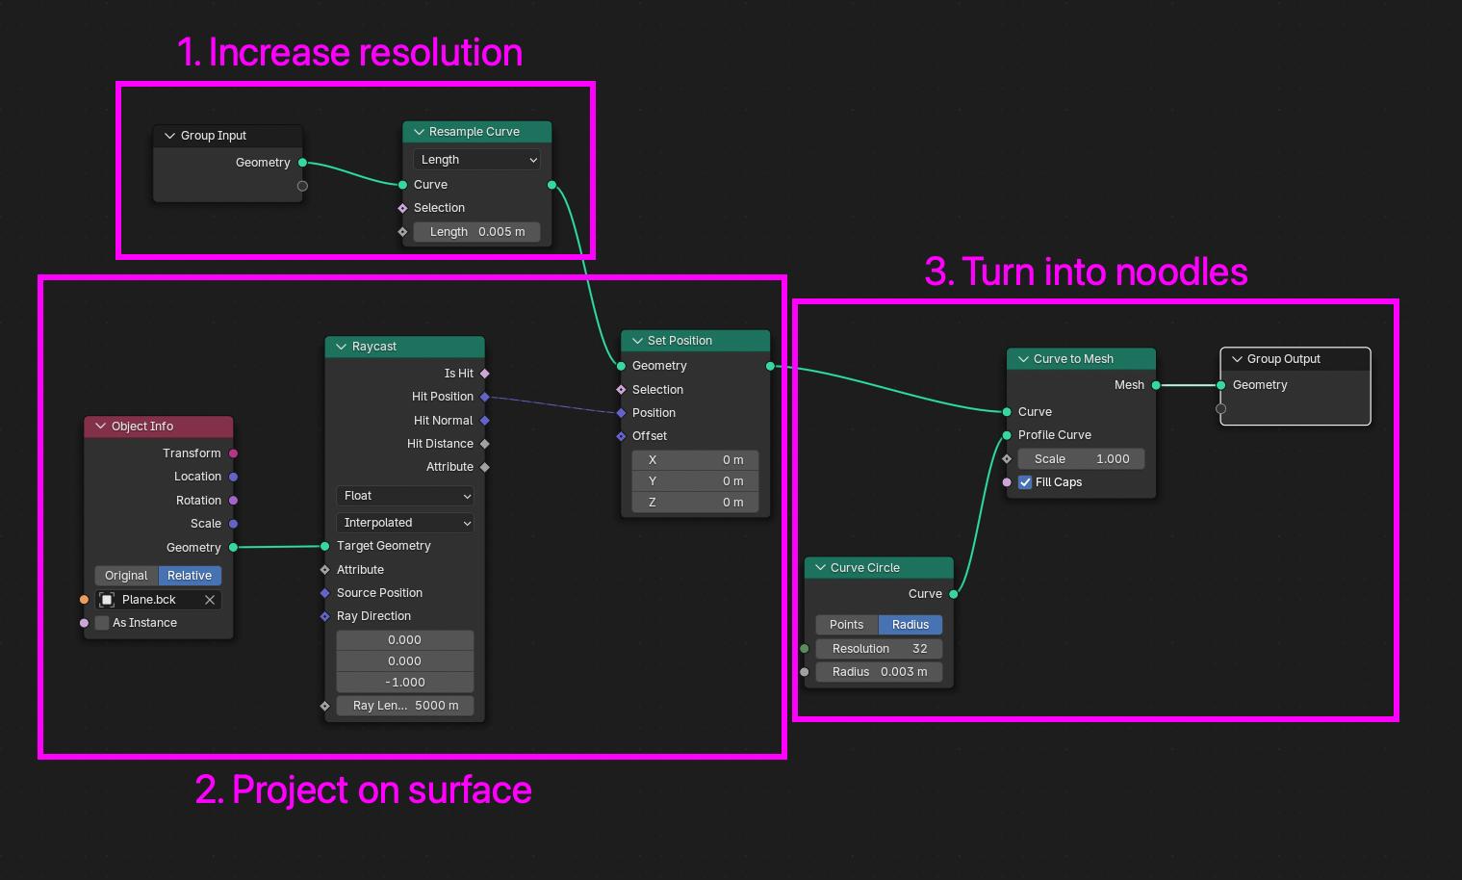This screenshot has height=880, width=1462.
Task: Click the Radius 0.003 m field
Action: point(879,672)
